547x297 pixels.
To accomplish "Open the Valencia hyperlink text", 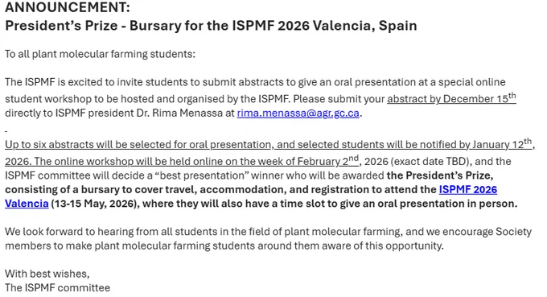I will click(x=27, y=204).
